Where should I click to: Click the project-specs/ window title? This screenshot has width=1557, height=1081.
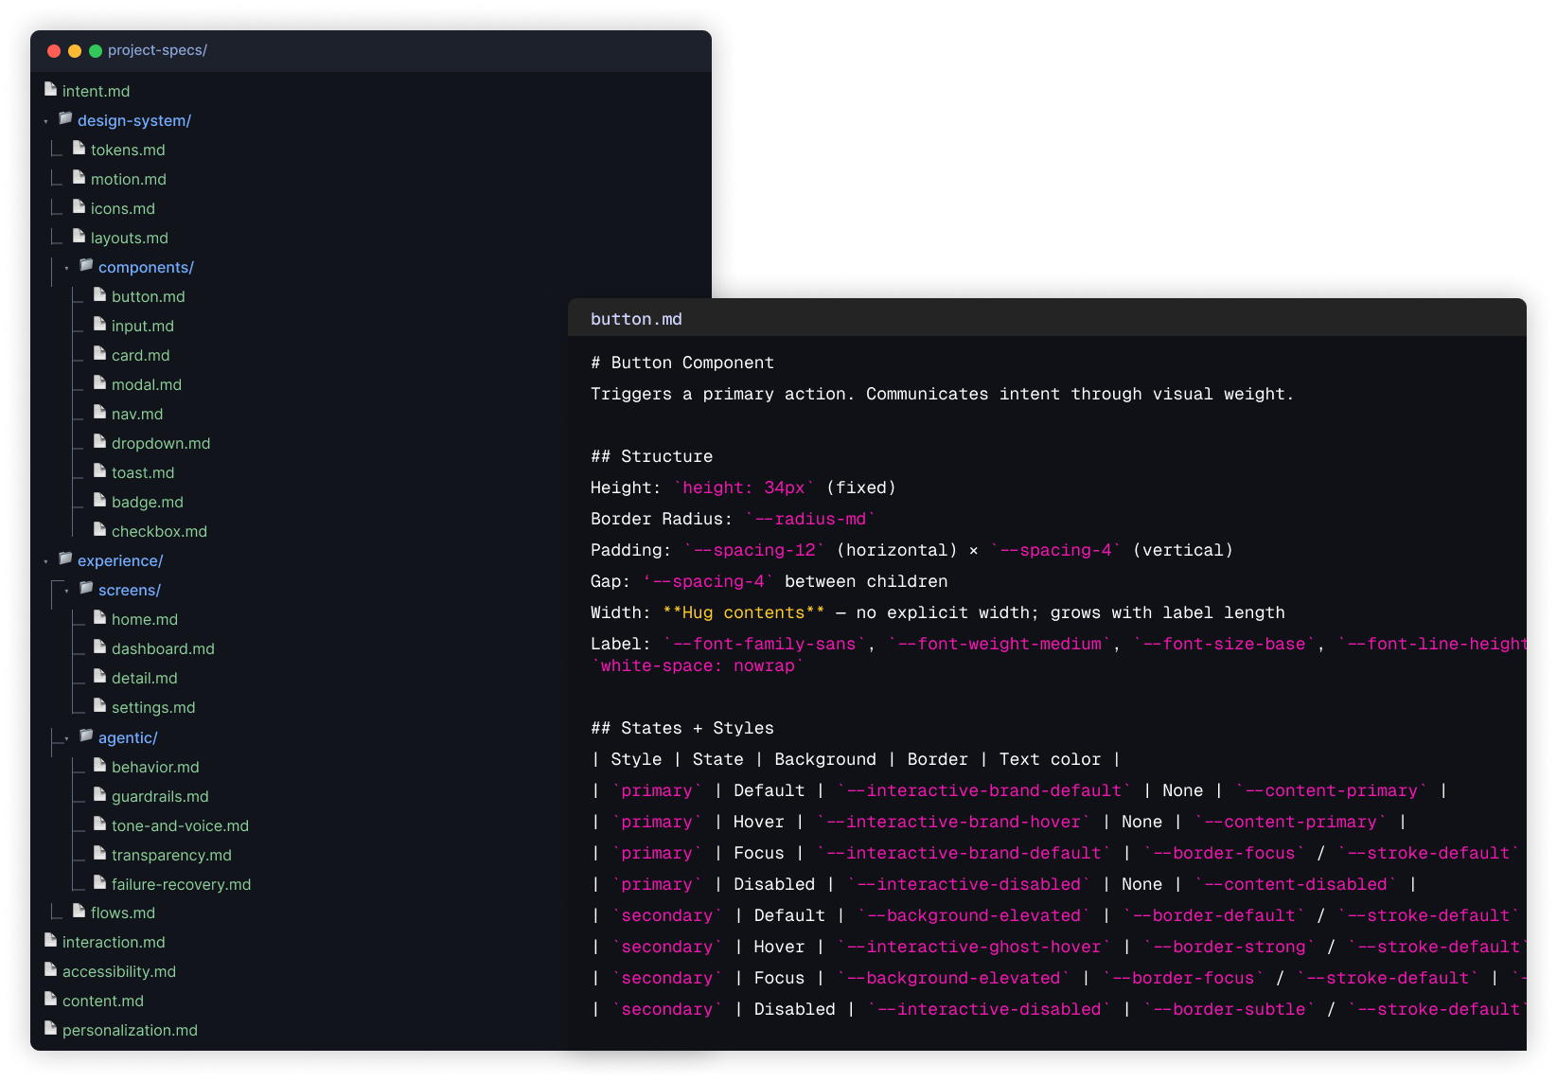157,50
